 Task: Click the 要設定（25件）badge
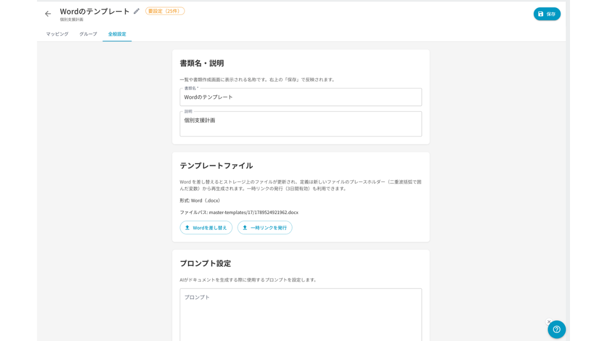[165, 11]
